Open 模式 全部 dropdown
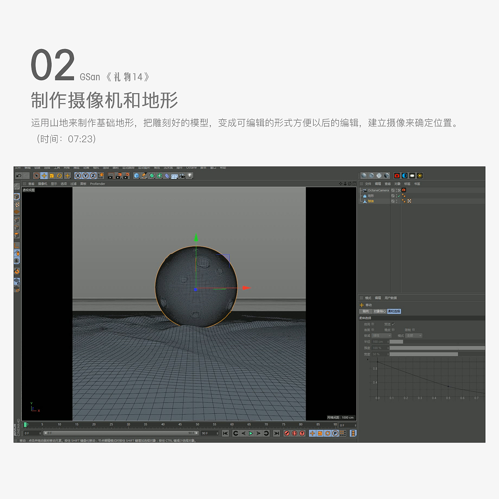The height and width of the screenshot is (499, 499). click(x=414, y=336)
